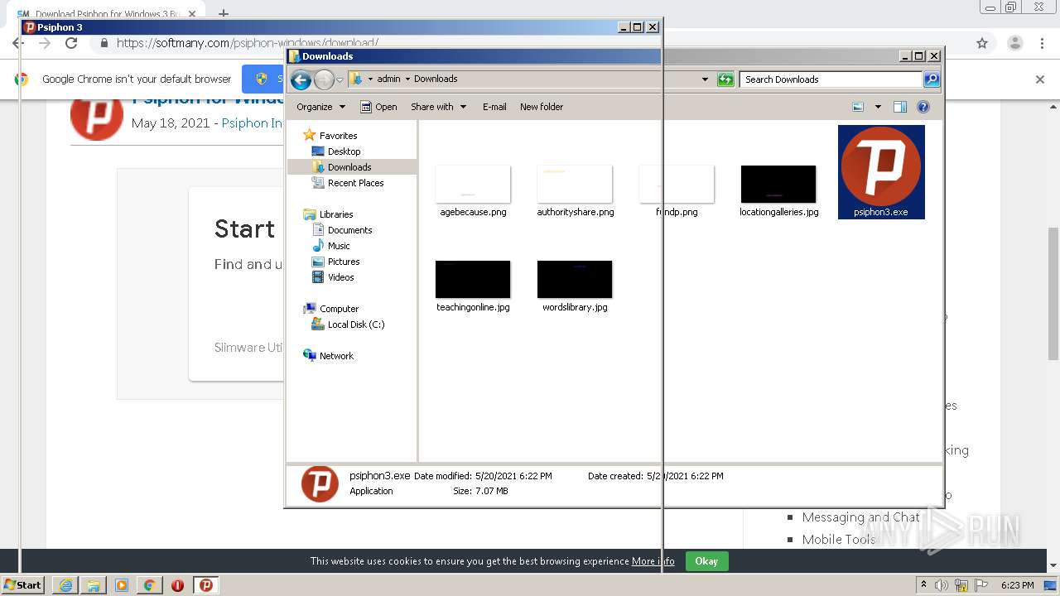The image size is (1060, 596).
Task: Click Chrome page vertical scrollbar
Action: (1053, 293)
